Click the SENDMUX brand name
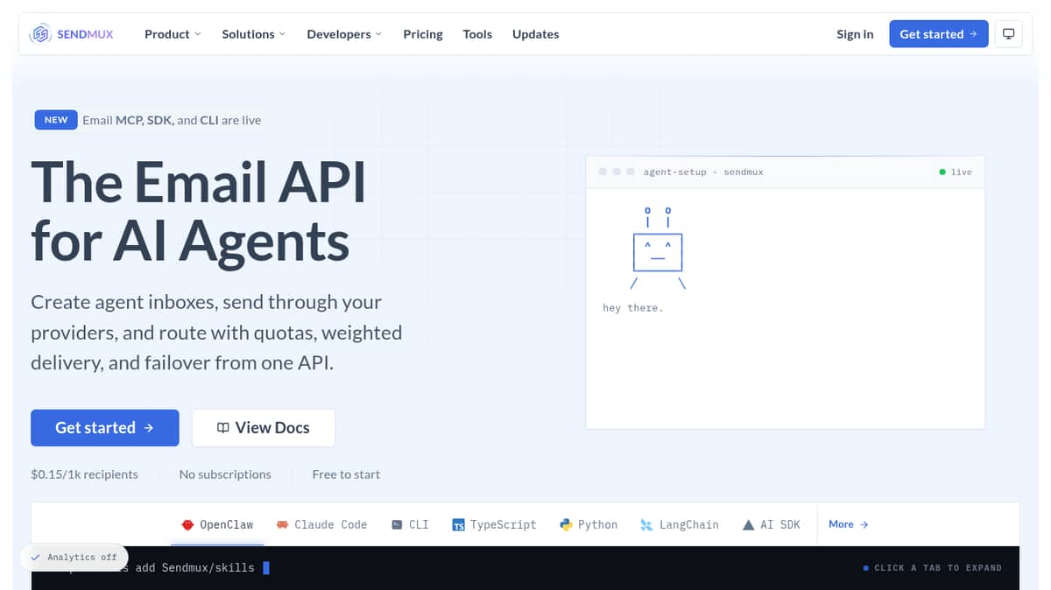The height and width of the screenshot is (590, 1051). coord(85,34)
